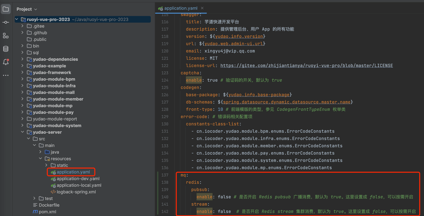The image size is (424, 216).
Task: Click the pom.xml Maven file icon
Action: tap(35, 212)
